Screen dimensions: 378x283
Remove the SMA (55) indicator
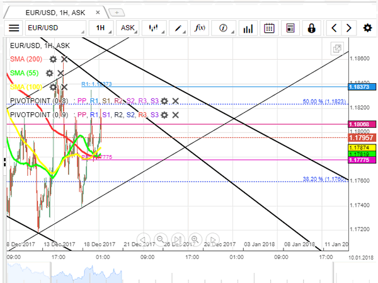[x=60, y=73]
